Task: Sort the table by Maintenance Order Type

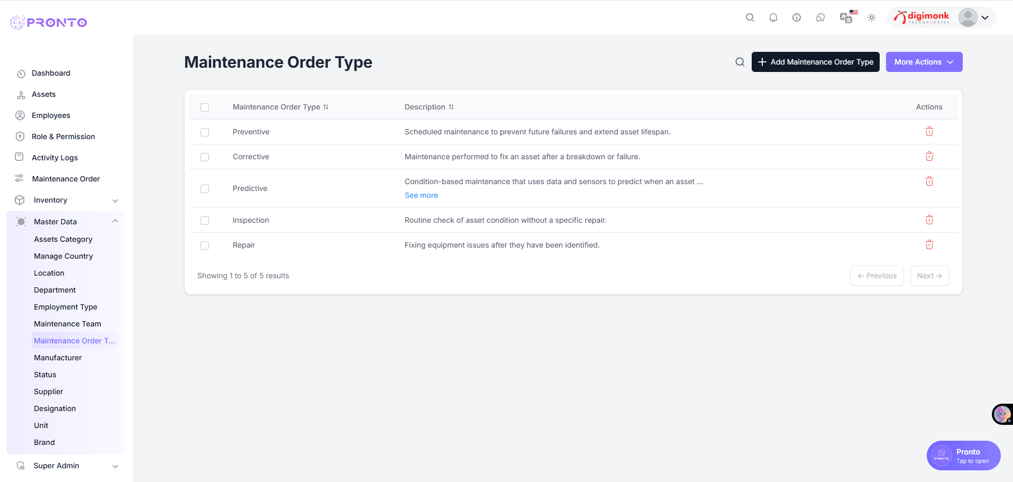Action: [326, 107]
